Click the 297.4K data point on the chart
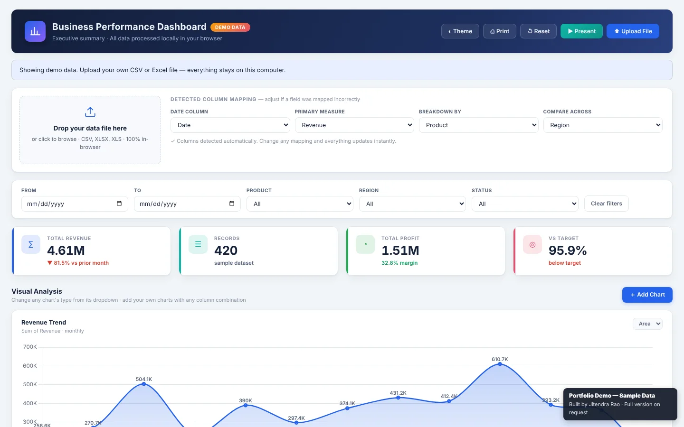 point(296,423)
